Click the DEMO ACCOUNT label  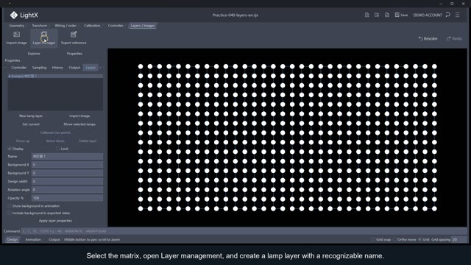point(428,15)
